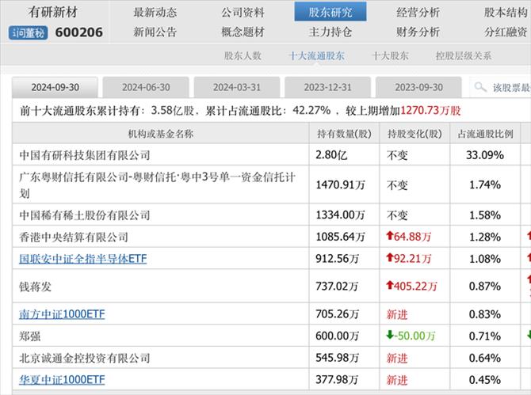Click the 香港中央结算有限公司 row name

tap(74, 237)
